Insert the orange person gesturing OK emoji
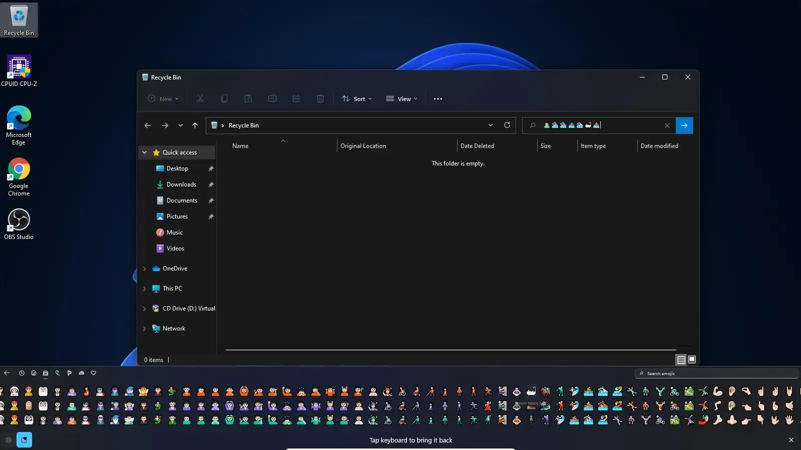 [244, 391]
